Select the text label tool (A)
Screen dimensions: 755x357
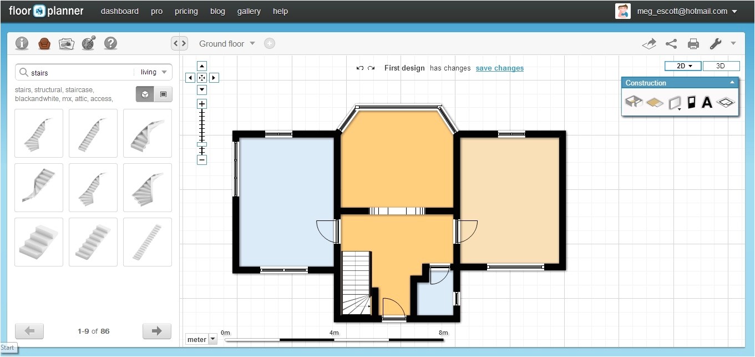(x=707, y=102)
